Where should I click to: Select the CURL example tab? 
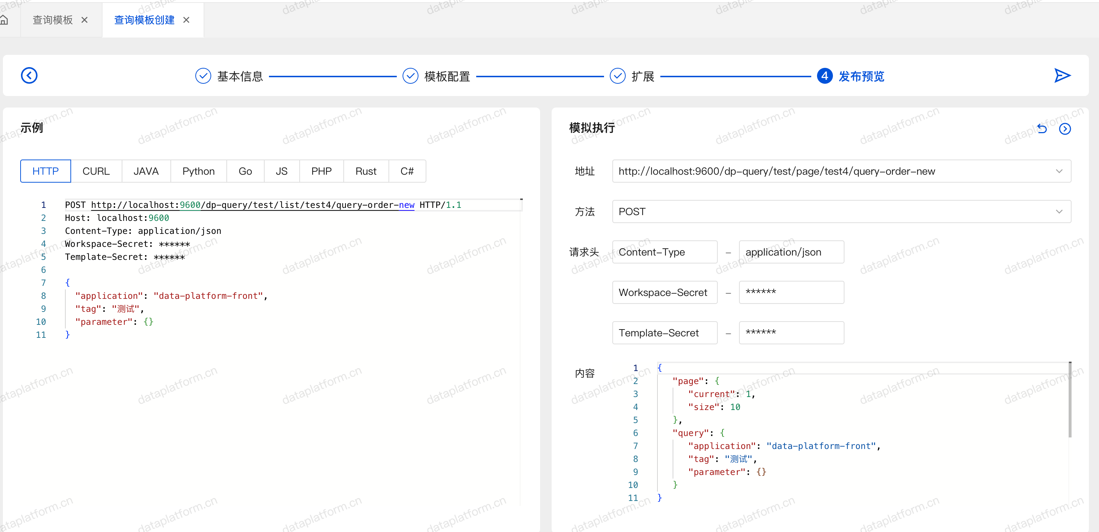click(96, 171)
